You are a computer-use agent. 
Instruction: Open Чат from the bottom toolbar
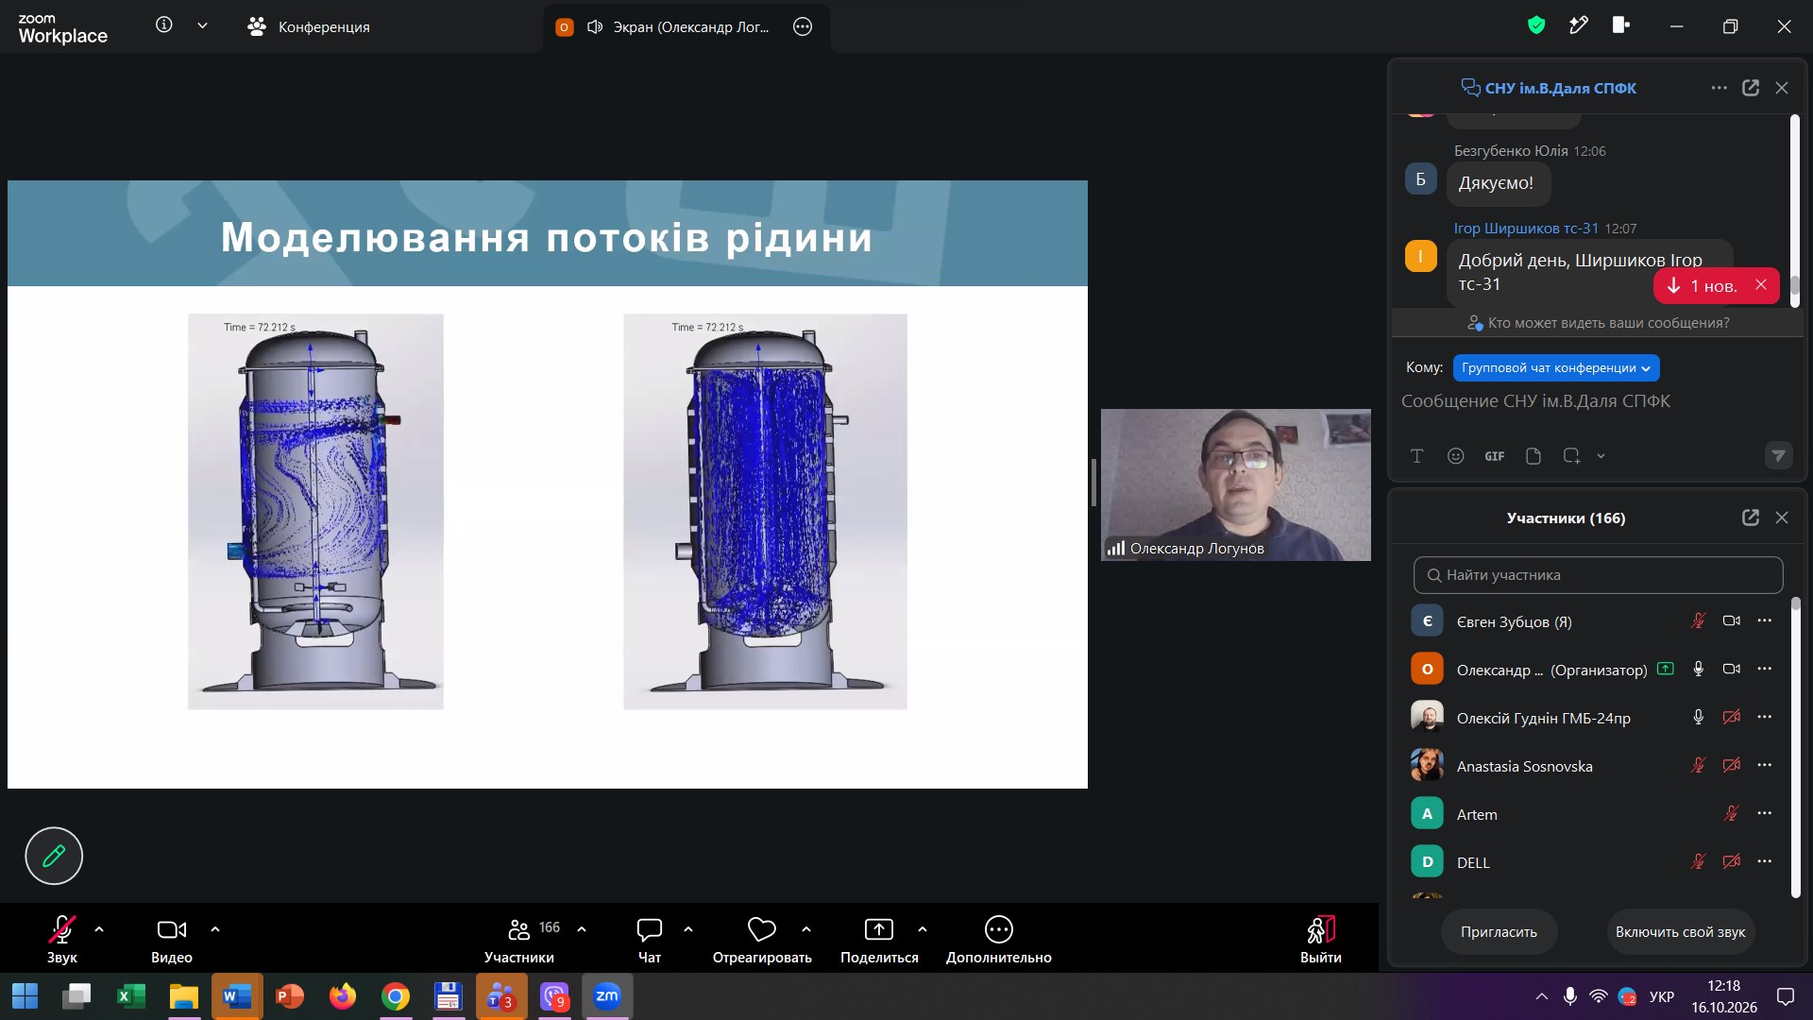(650, 940)
